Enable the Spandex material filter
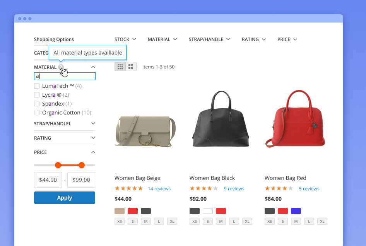 pos(37,104)
